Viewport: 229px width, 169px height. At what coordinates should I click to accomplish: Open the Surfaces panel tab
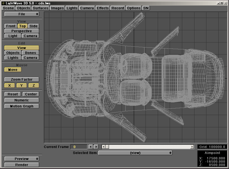coord(41,8)
